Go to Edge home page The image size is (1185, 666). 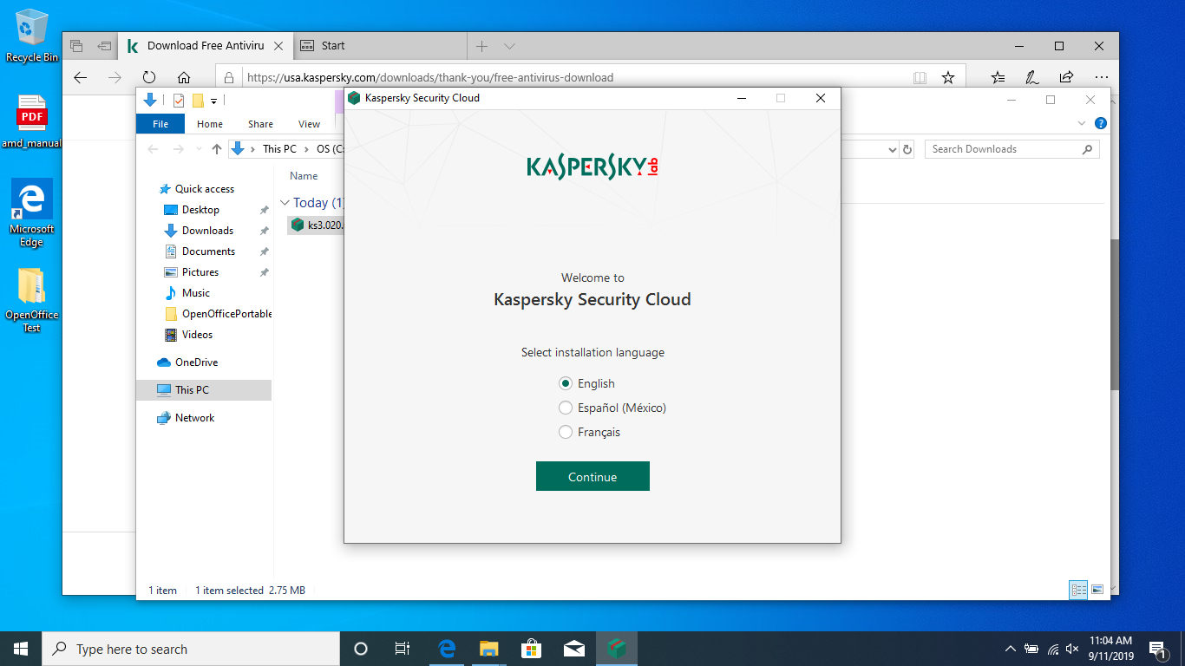tap(184, 77)
